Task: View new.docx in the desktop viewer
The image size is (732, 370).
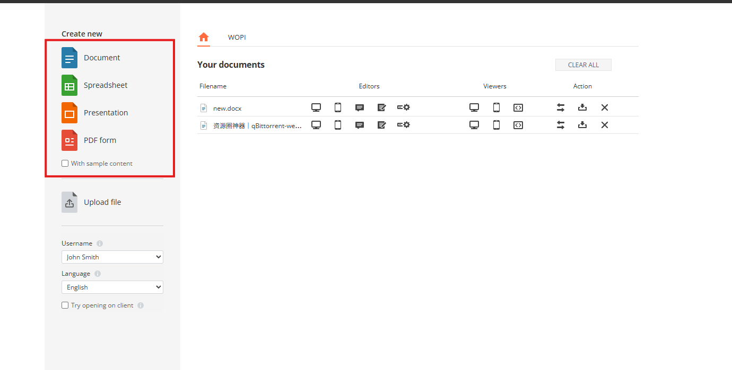Action: click(x=474, y=107)
